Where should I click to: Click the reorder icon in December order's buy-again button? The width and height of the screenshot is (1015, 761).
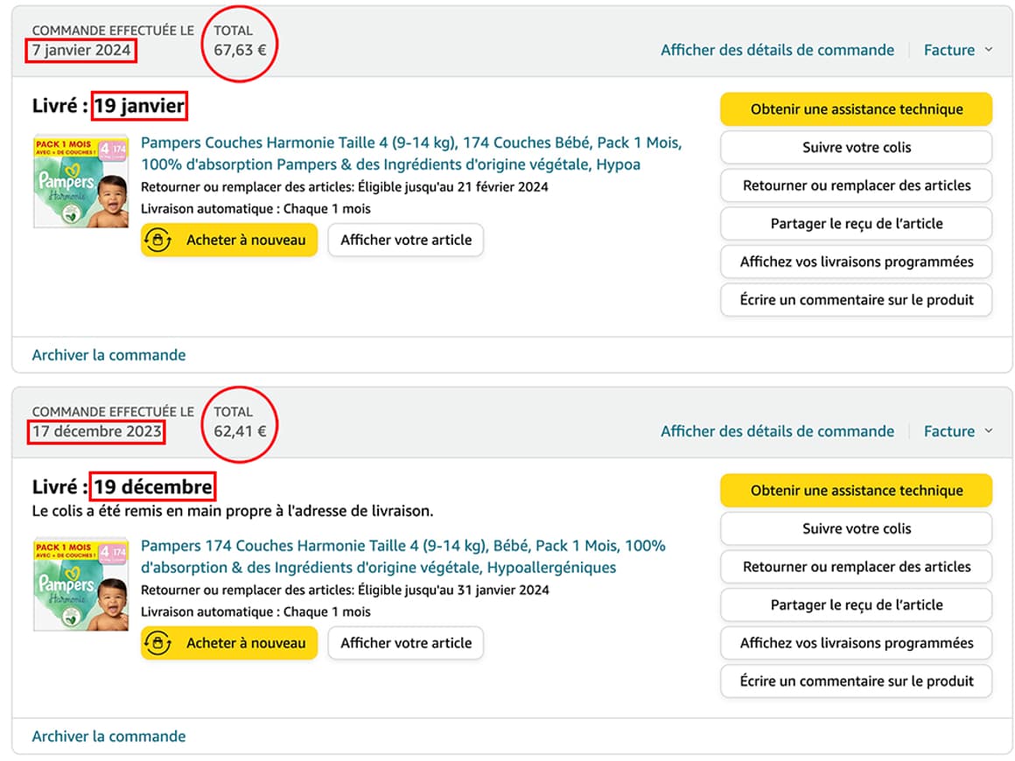coord(157,643)
